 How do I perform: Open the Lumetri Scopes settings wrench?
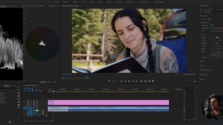pos(40,82)
